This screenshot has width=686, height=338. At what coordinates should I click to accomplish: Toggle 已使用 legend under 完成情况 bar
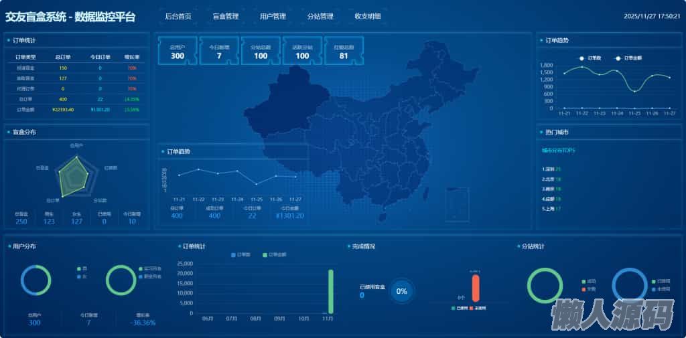[458, 309]
